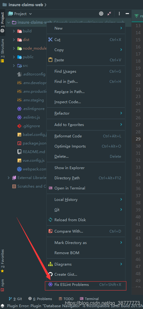
Task: Open the 2: Favorites side tab
Action: click(x=2, y=261)
